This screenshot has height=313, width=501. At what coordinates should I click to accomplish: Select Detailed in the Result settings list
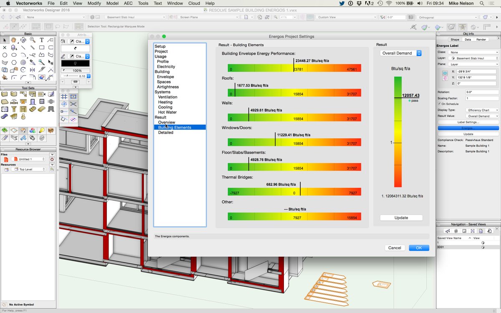(166, 132)
